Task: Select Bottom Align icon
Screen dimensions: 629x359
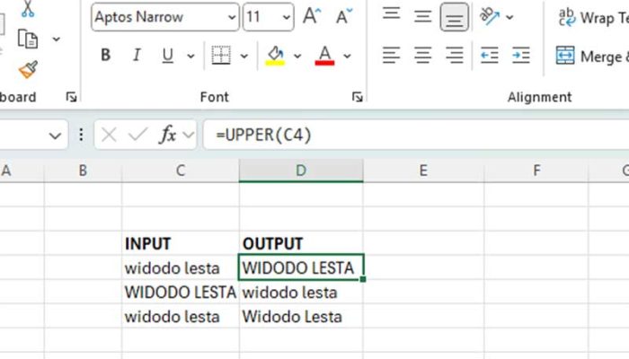Action: coord(454,17)
